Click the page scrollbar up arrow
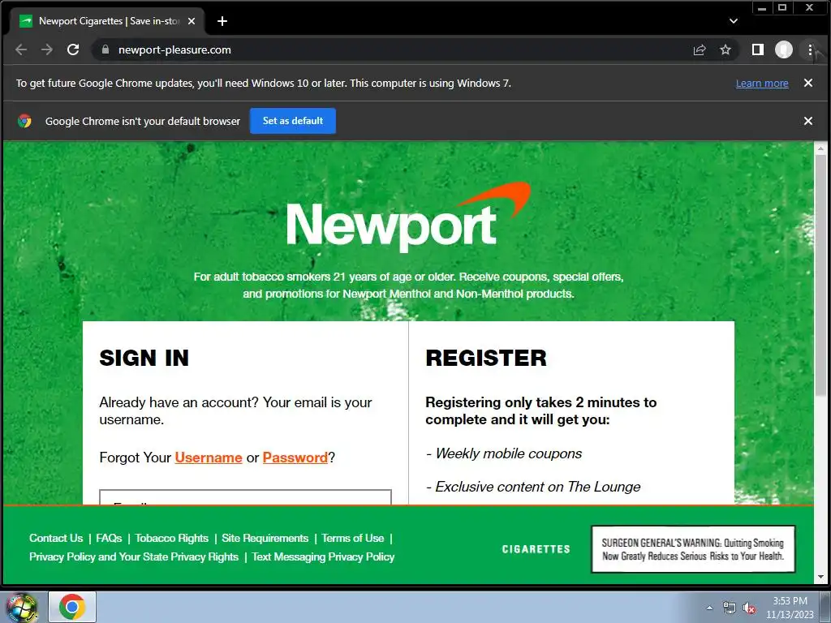Screen dimensions: 831x623 tap(820, 148)
